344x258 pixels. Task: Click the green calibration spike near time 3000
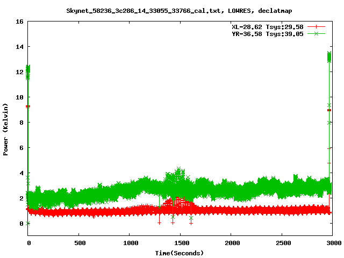click(329, 57)
